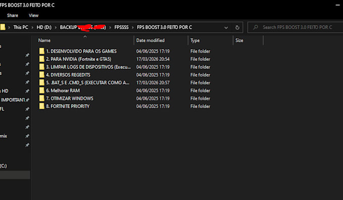343x200 pixels.
Task: Minimize the File Explorer window
Action: click(338, 5)
